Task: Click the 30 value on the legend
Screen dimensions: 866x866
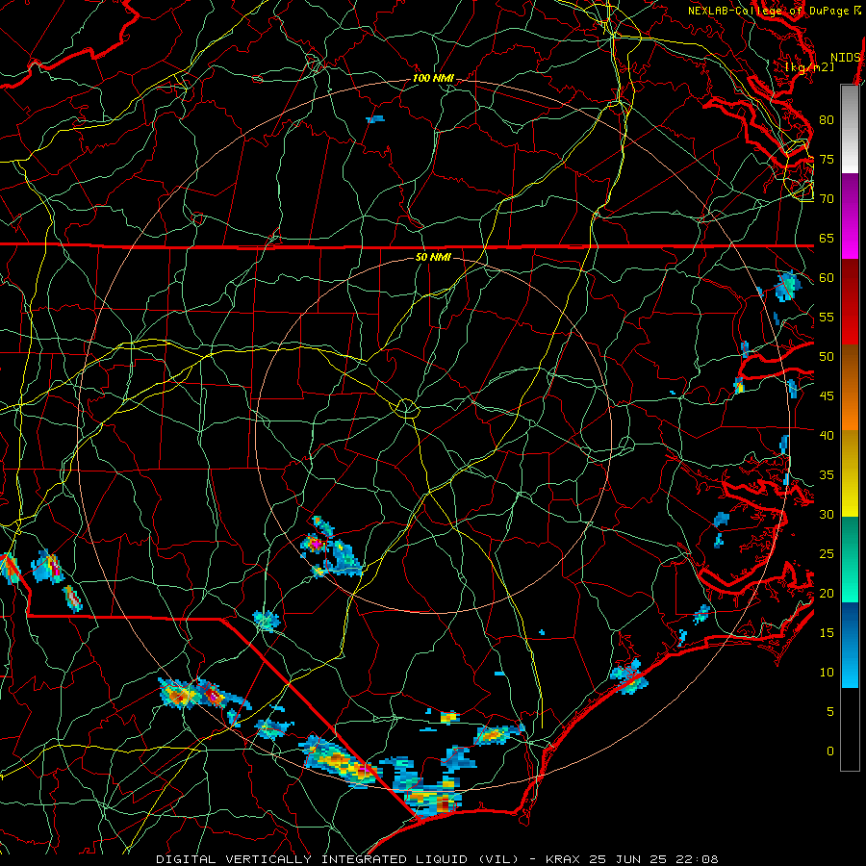Action: click(x=827, y=514)
